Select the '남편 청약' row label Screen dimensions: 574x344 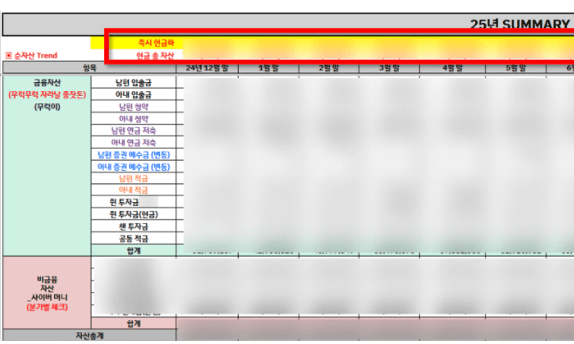click(x=134, y=107)
